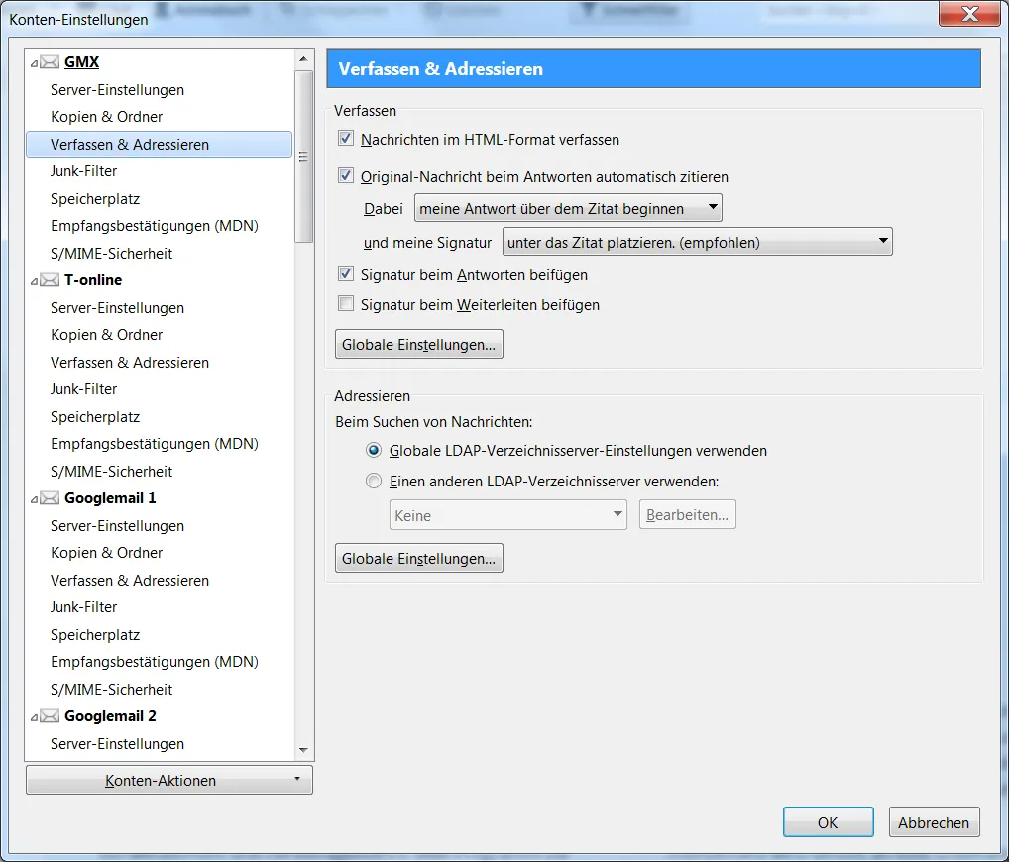Collapse the Googlemail 2 account tree
The width and height of the screenshot is (1009, 862).
(x=34, y=718)
